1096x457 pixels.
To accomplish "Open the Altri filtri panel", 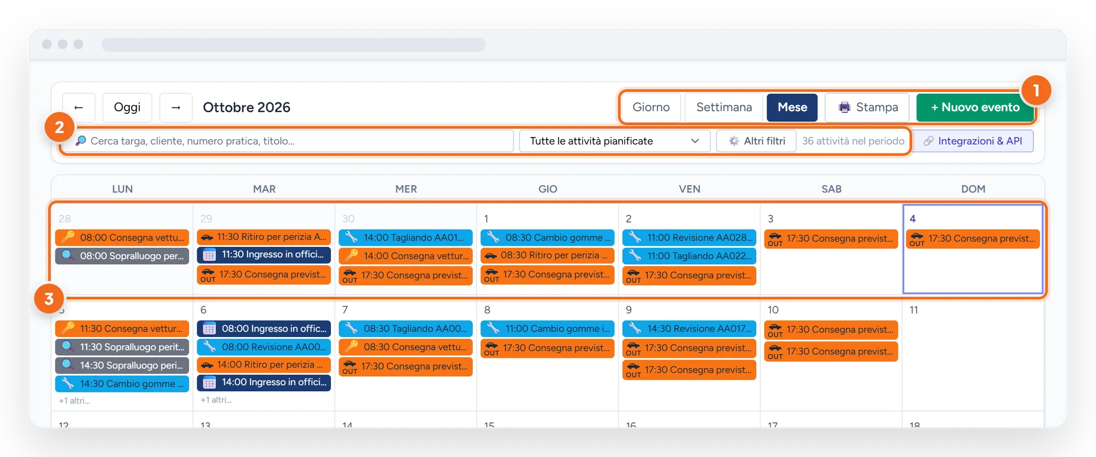I will click(x=756, y=141).
